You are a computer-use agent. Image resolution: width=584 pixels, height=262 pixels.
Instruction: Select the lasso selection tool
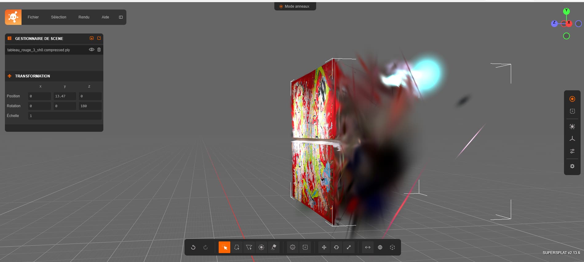tap(236, 247)
